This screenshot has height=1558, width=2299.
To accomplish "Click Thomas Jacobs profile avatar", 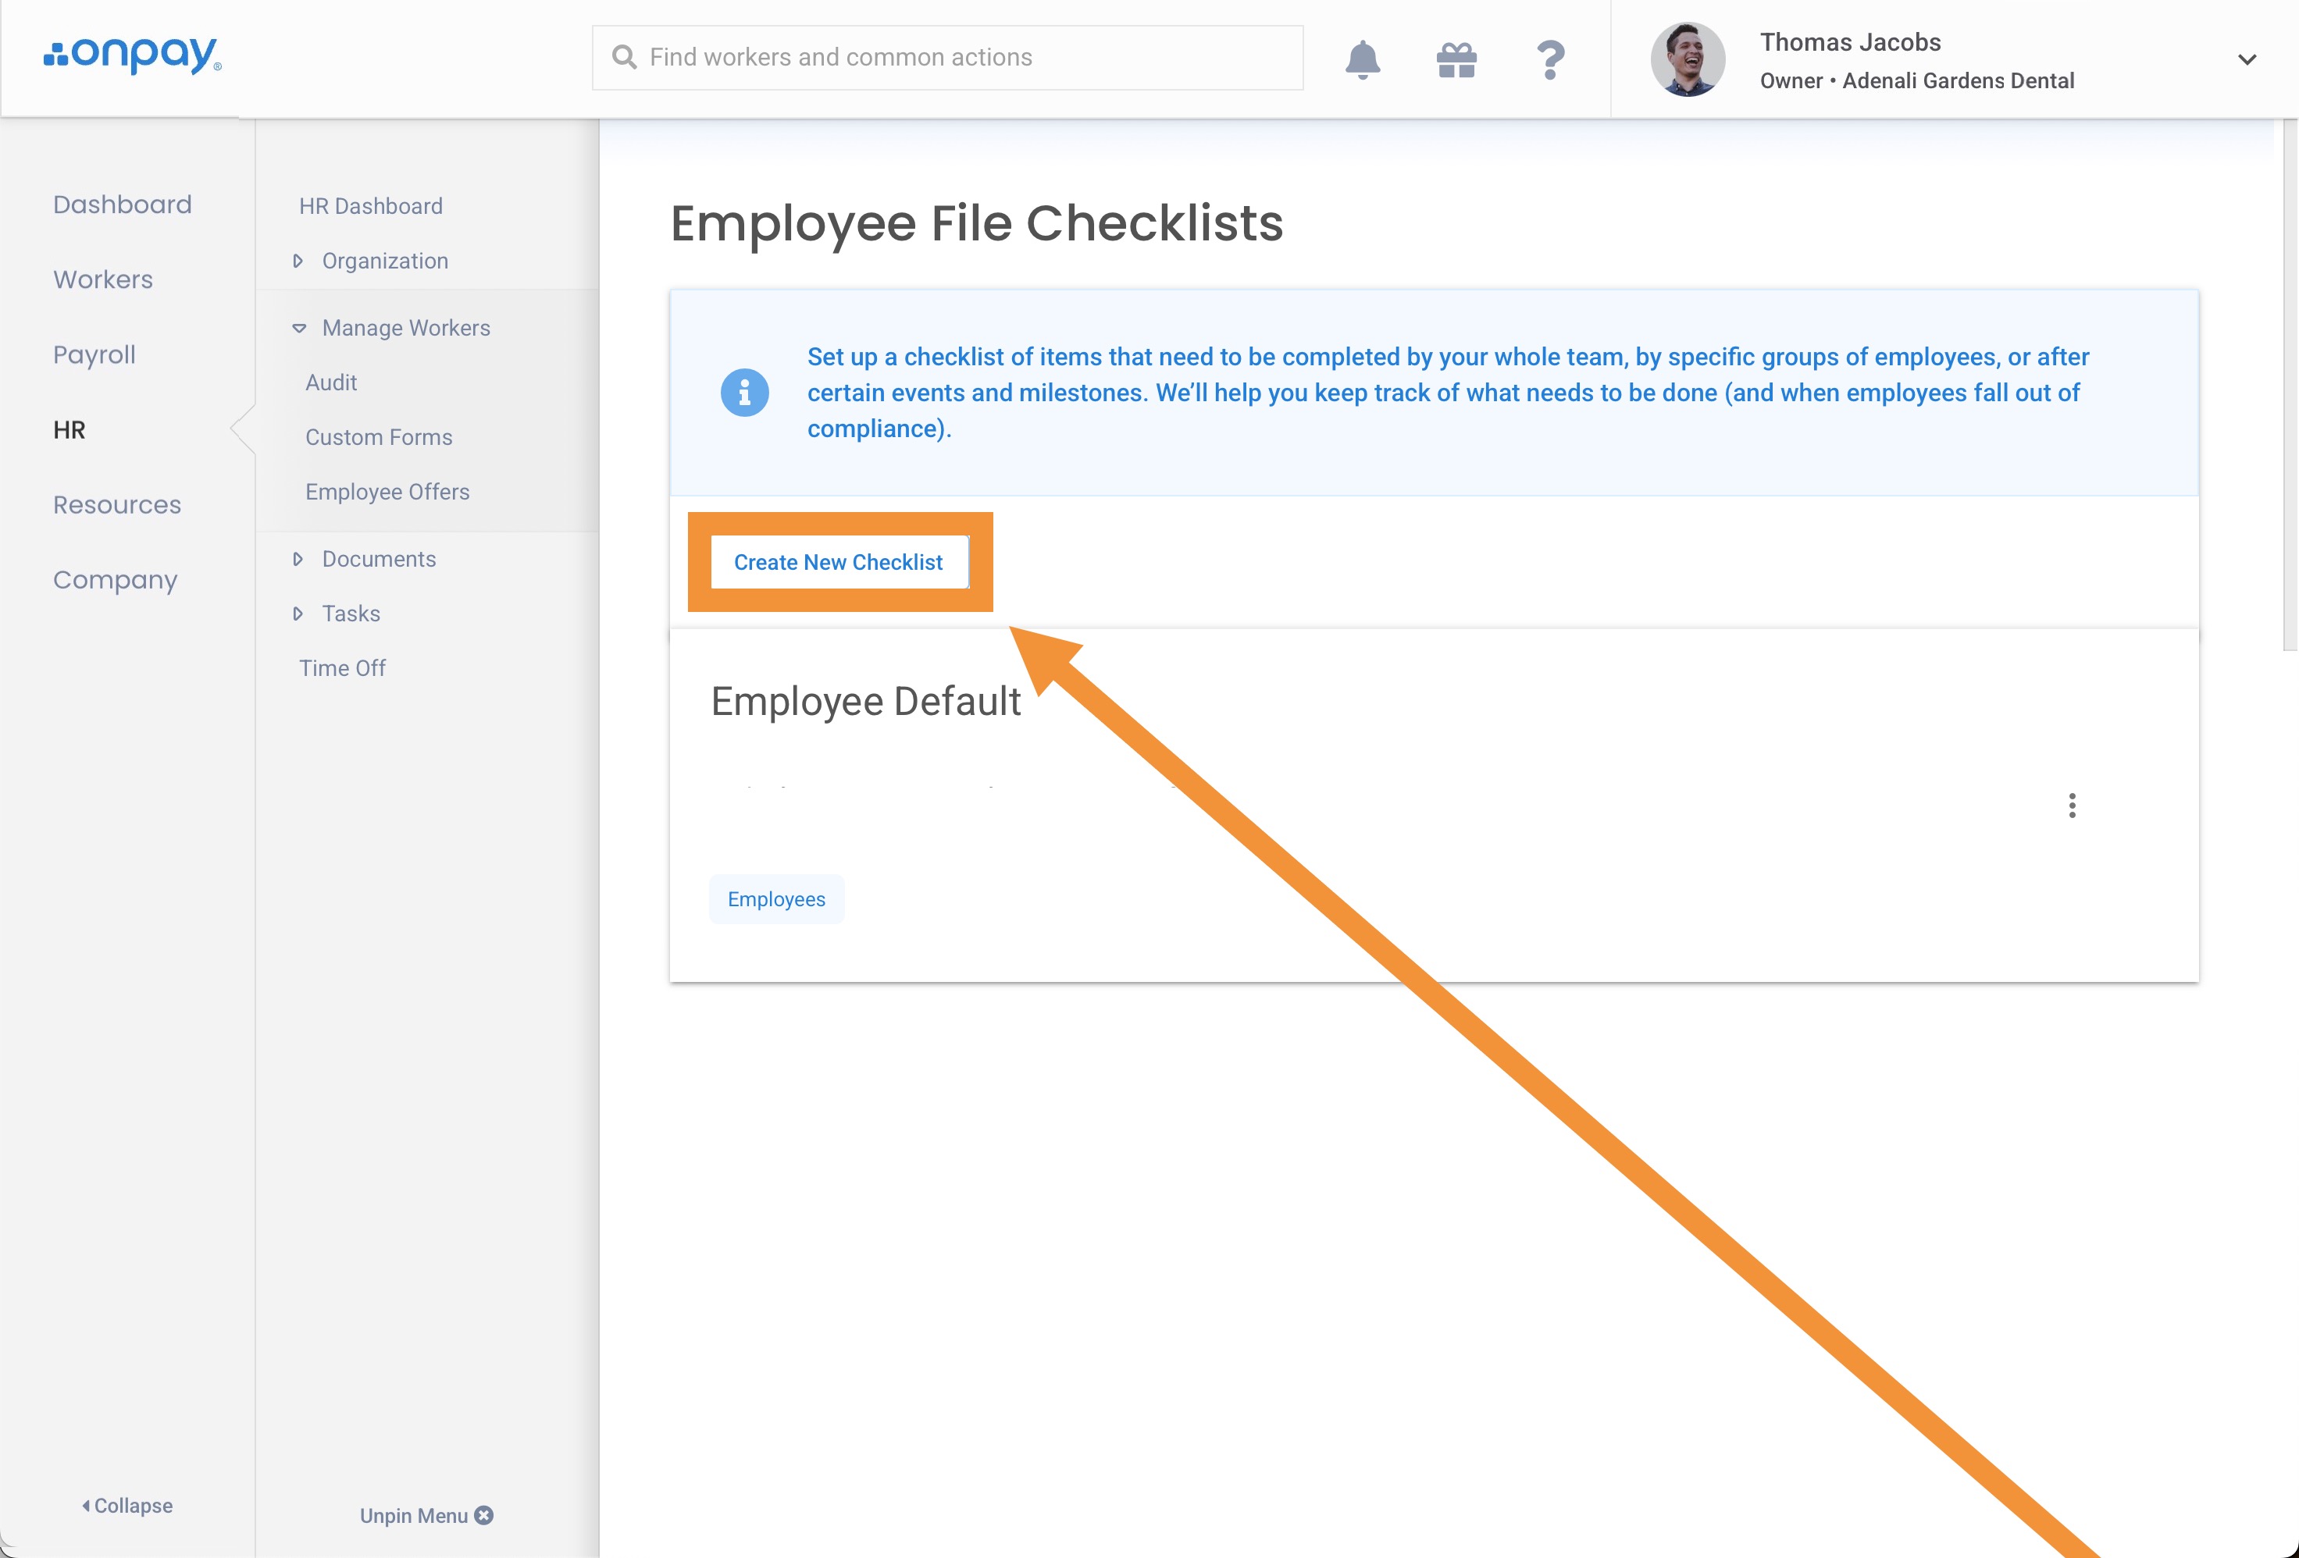I will (1687, 59).
